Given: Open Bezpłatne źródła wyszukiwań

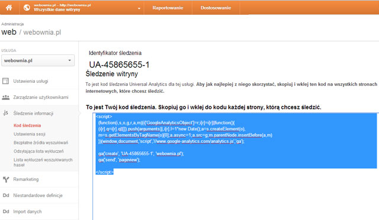Looking at the screenshot, I should point(41,143).
